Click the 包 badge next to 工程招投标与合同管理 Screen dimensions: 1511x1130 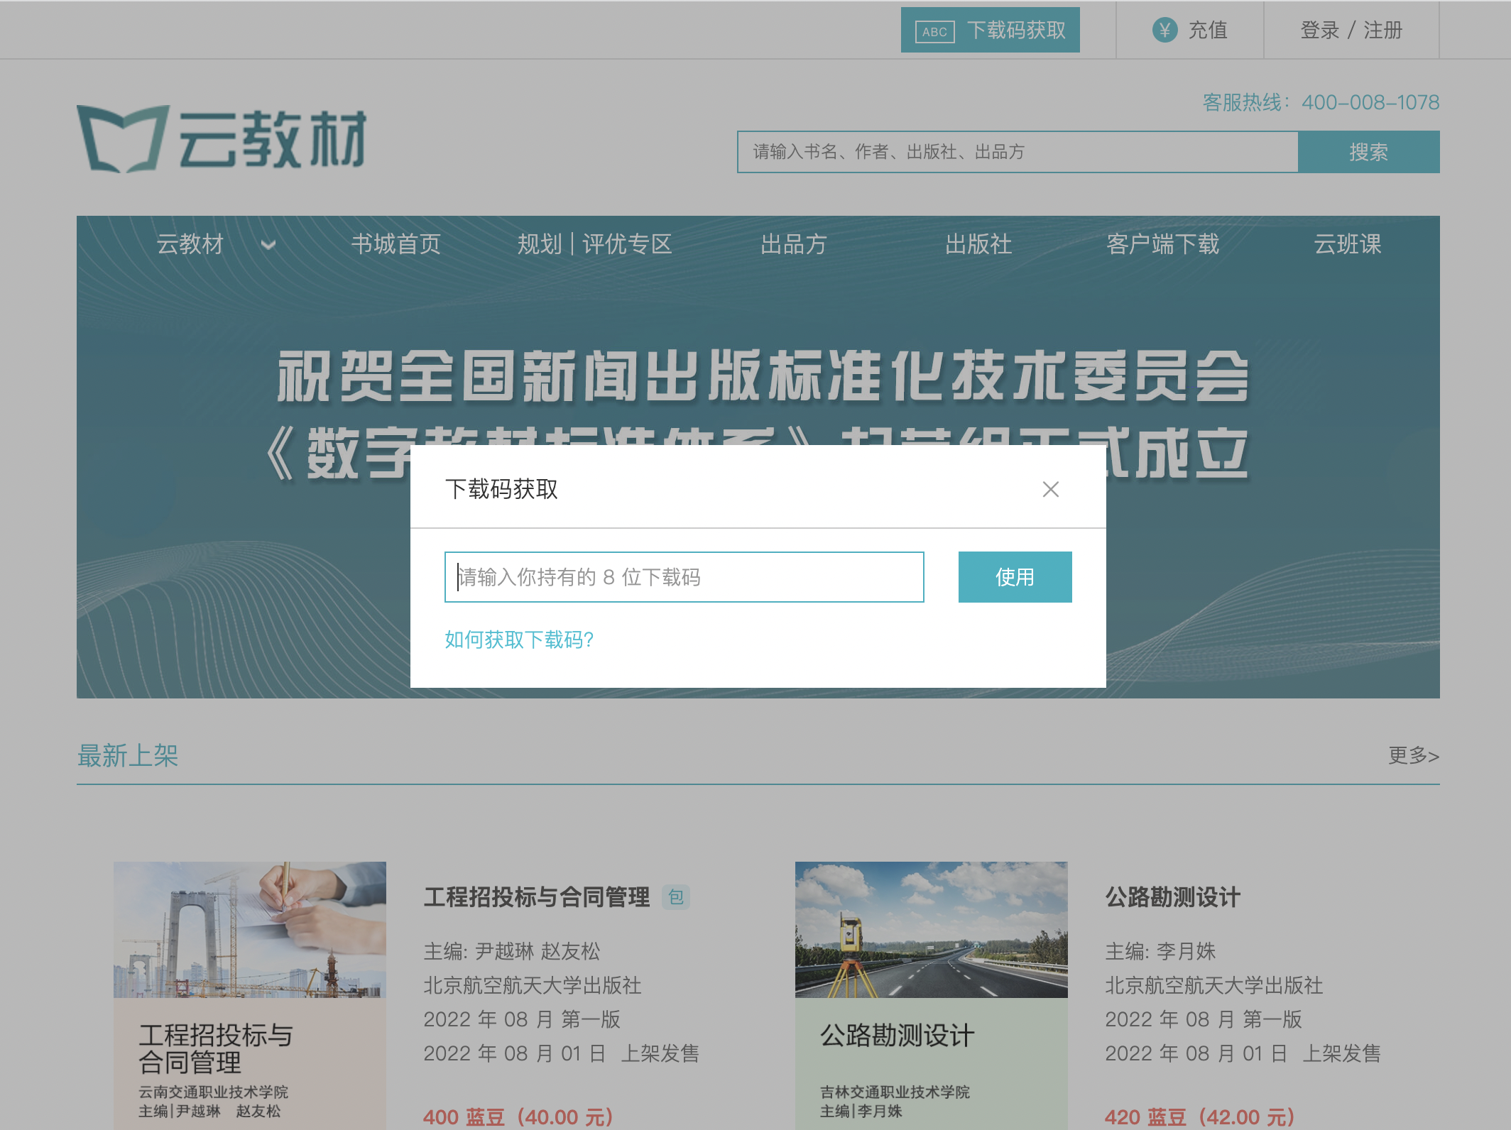676,897
